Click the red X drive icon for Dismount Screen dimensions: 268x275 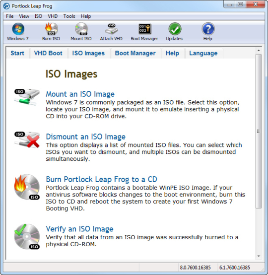pyautogui.click(x=27, y=140)
